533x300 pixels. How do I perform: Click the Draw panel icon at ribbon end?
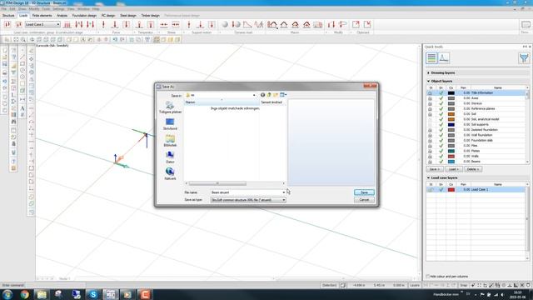pyautogui.click(x=526, y=24)
